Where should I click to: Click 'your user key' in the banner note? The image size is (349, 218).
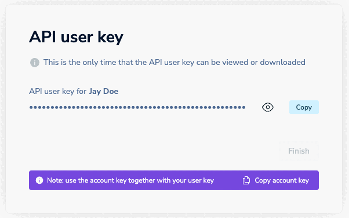[193, 180]
